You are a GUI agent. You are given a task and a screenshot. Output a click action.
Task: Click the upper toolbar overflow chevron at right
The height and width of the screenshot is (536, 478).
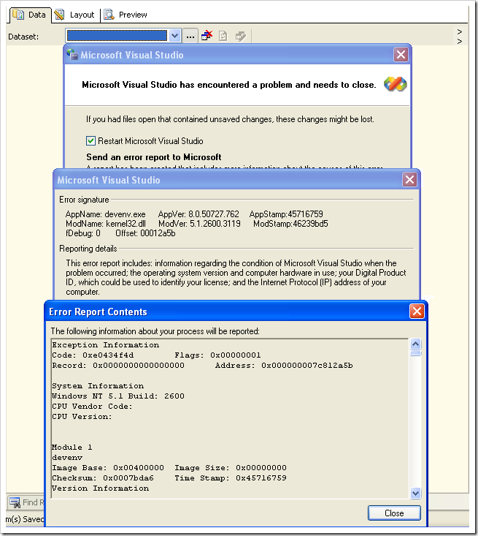tap(460, 31)
